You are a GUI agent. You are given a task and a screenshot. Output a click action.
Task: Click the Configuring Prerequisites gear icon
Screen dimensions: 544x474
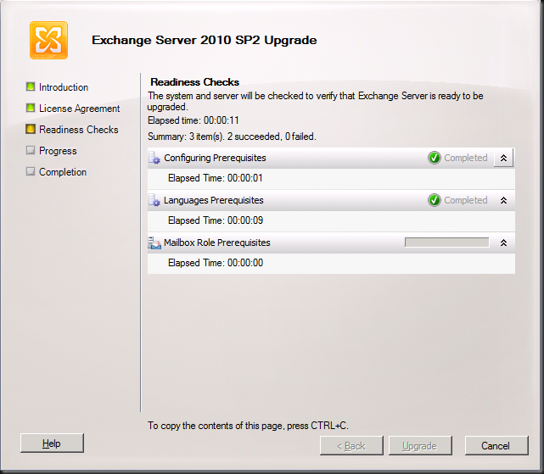coord(154,158)
